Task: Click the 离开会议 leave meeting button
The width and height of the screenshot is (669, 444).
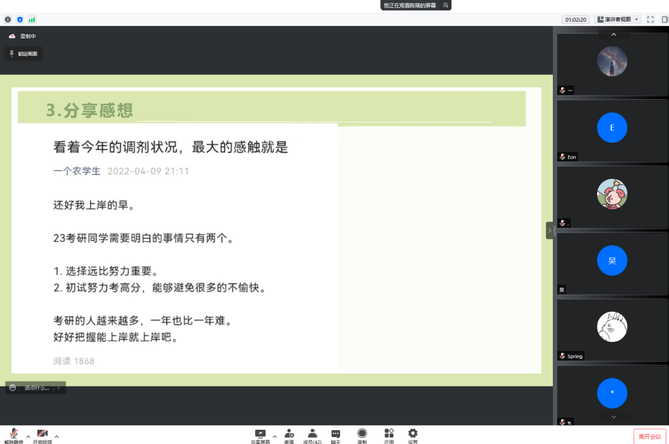Action: (x=649, y=437)
